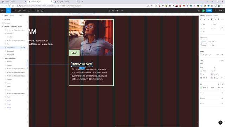
Task: Toggle Fill visibility eye icon
Action: 219,88
